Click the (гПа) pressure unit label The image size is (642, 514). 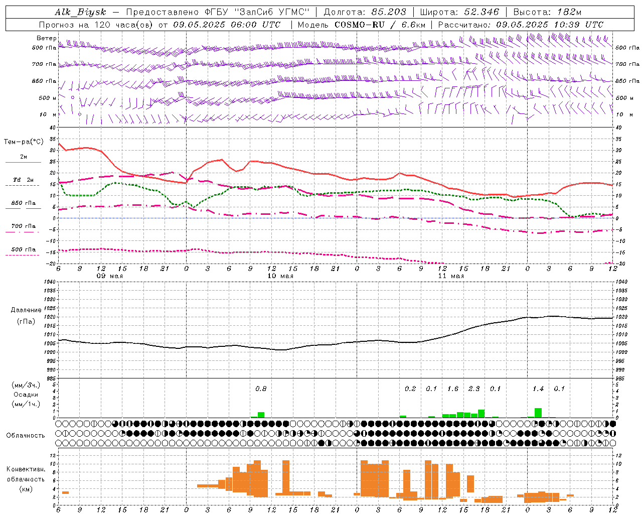point(26,322)
